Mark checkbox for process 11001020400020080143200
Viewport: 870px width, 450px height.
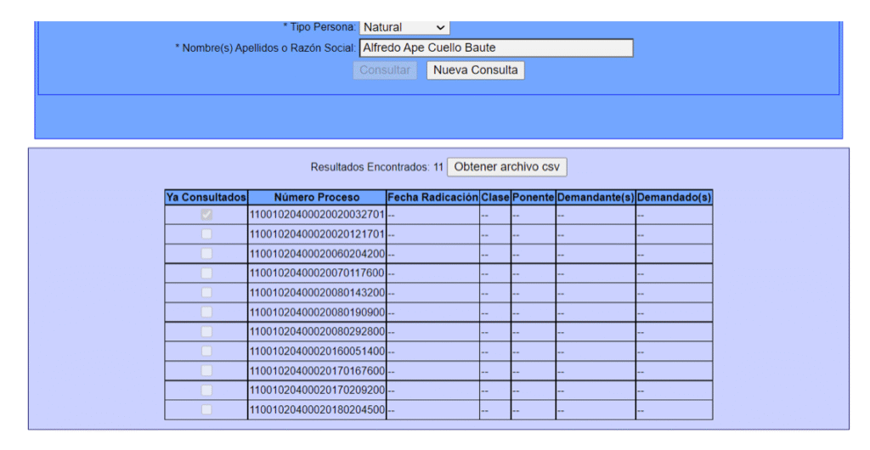(206, 293)
